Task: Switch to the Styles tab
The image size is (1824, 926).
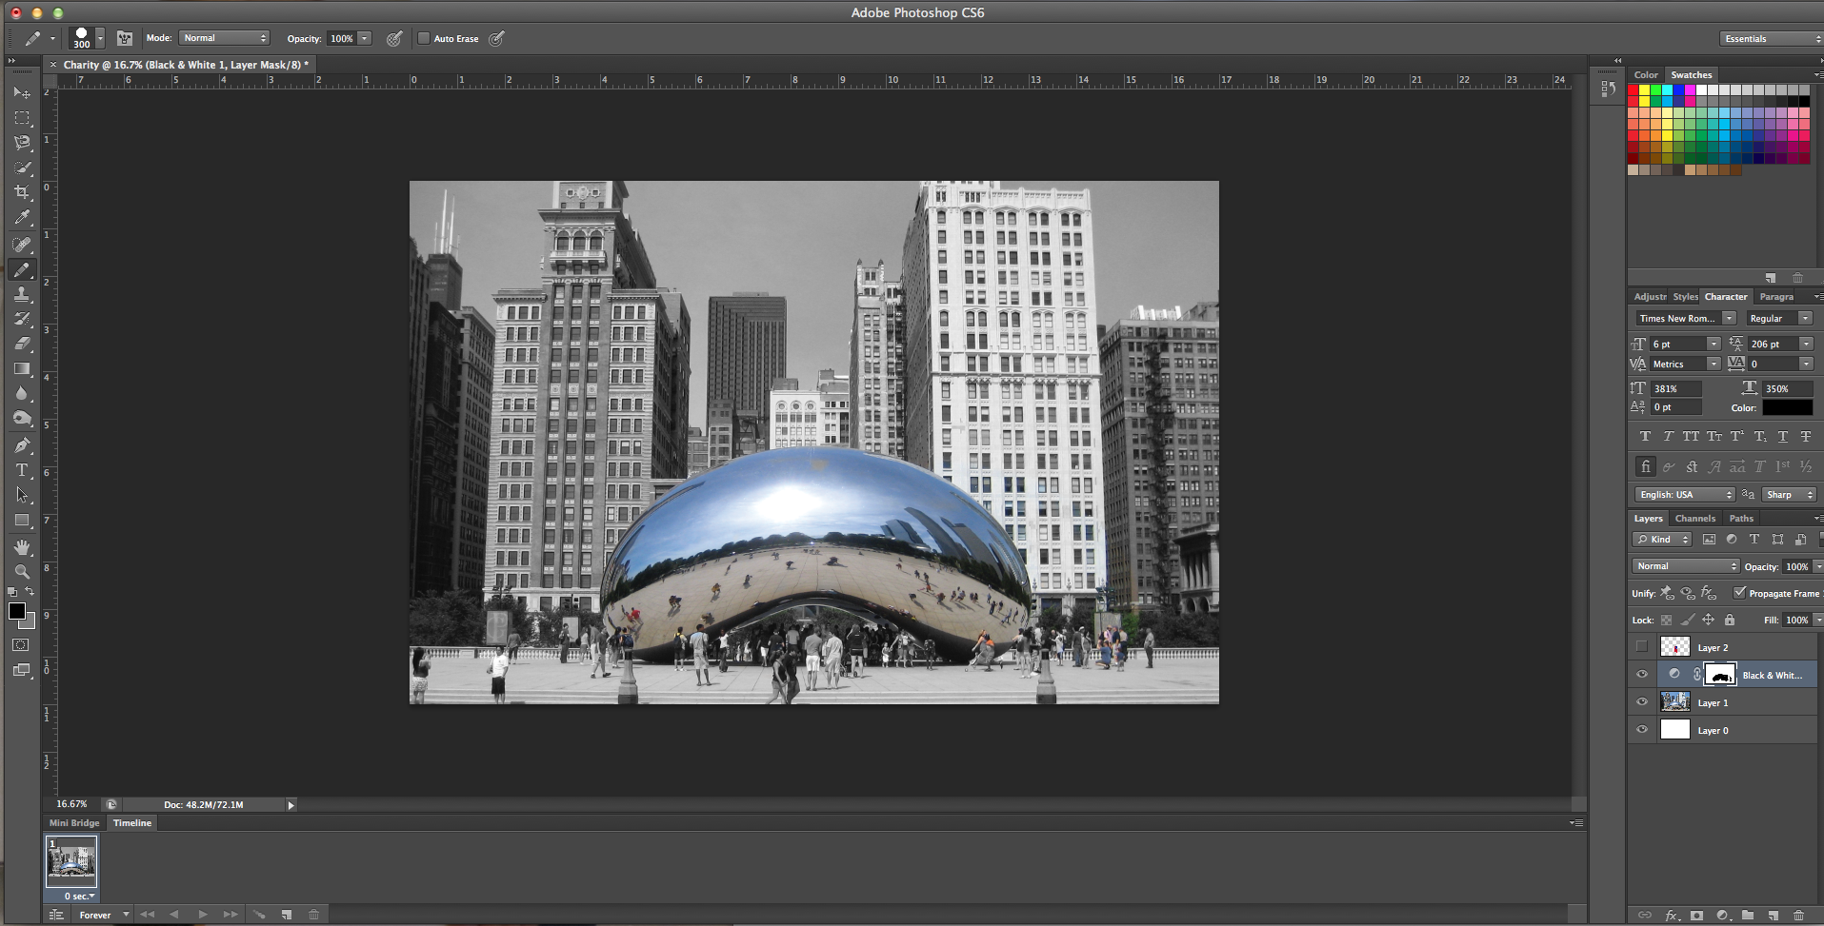Action: click(x=1685, y=297)
